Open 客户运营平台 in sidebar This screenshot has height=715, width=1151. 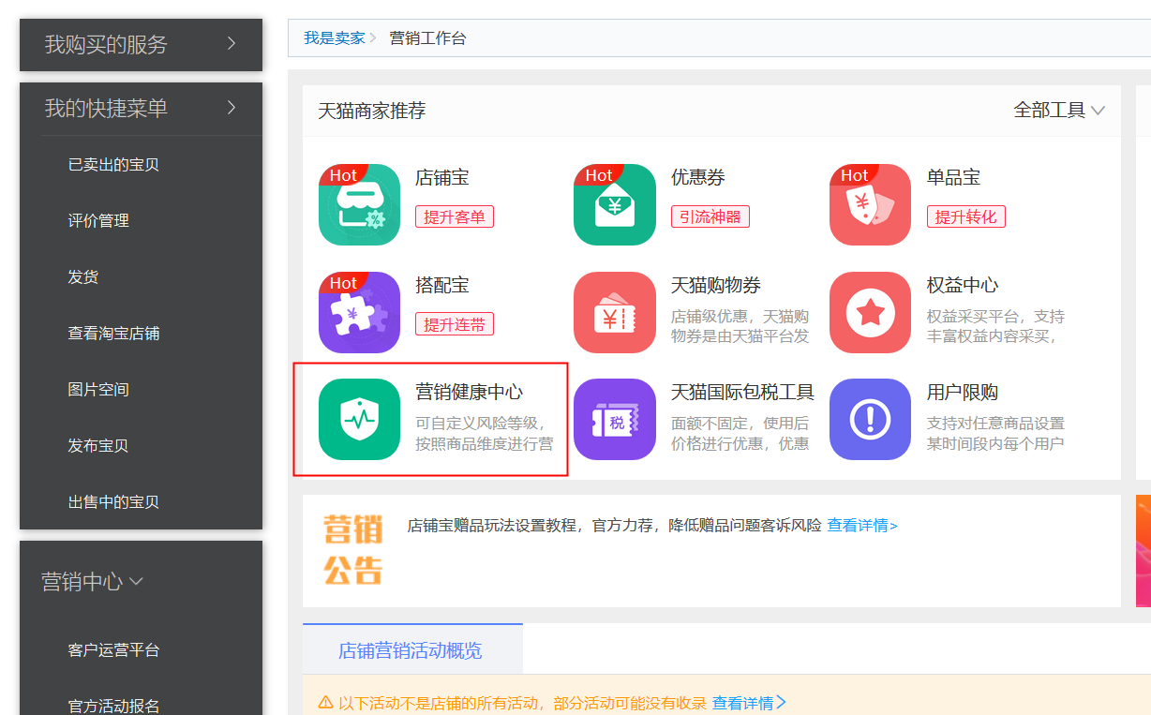click(113, 650)
